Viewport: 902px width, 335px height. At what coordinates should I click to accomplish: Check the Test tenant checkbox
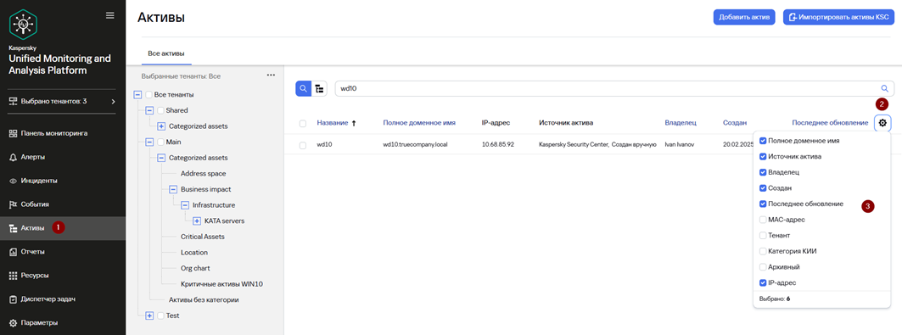coord(160,315)
